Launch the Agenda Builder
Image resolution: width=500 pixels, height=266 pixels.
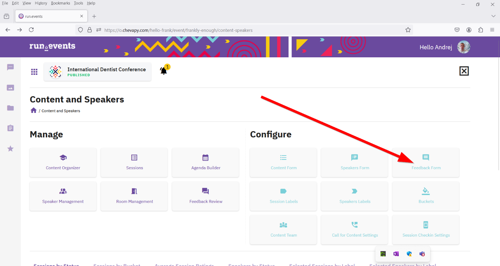tap(206, 163)
